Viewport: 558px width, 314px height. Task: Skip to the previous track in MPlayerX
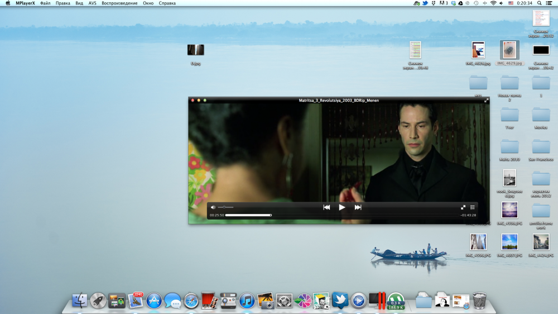tap(326, 207)
